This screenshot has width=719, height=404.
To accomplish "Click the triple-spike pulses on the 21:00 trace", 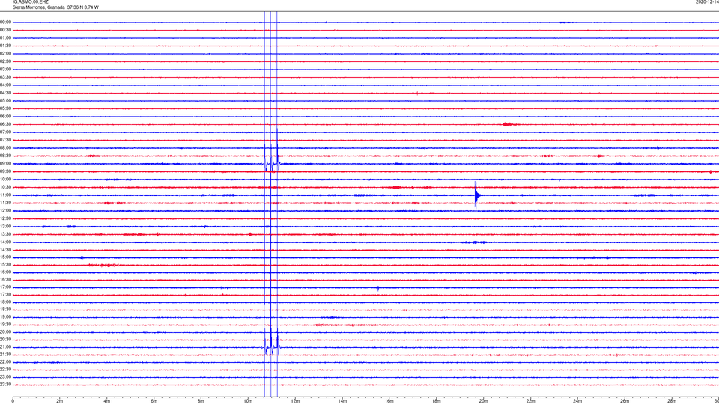I will pos(271,348).
